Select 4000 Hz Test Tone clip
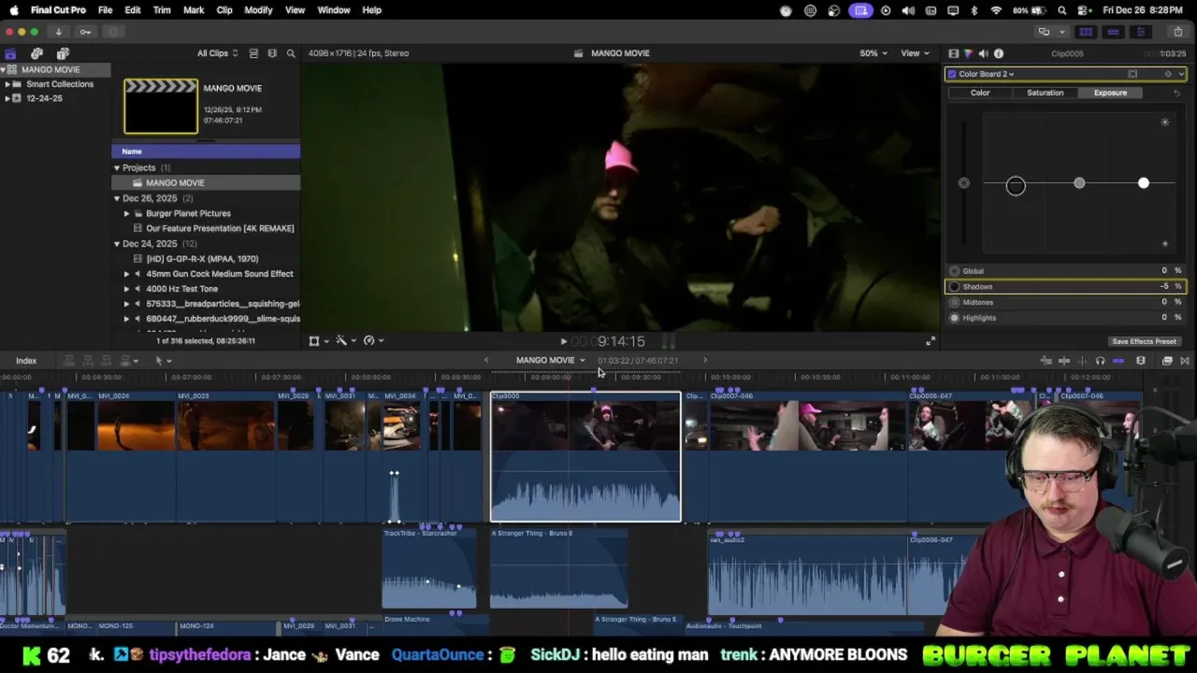The height and width of the screenshot is (673, 1197). (x=206, y=289)
